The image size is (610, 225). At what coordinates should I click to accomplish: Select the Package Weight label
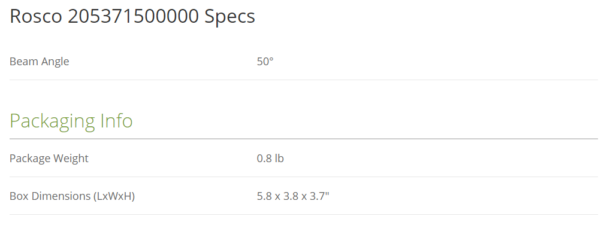point(49,159)
